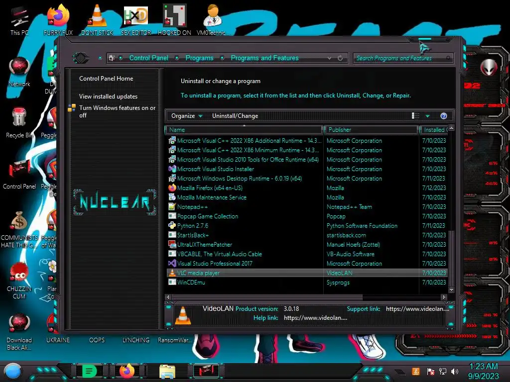This screenshot has height=382, width=510.
Task: Click the horizontal scrollbar thumb of list
Action: [x=267, y=297]
